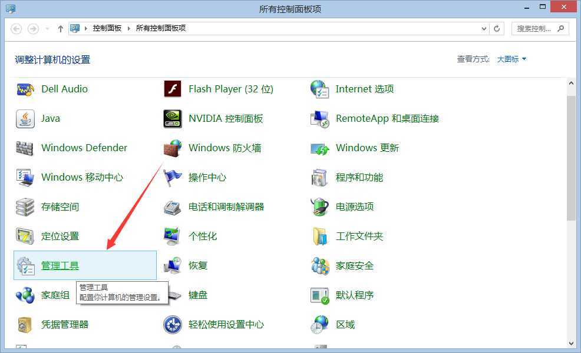Refresh the control panel view
The width and height of the screenshot is (581, 353).
click(497, 28)
